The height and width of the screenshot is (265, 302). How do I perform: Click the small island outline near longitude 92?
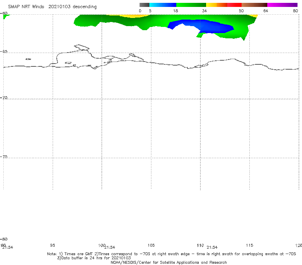click(28, 59)
